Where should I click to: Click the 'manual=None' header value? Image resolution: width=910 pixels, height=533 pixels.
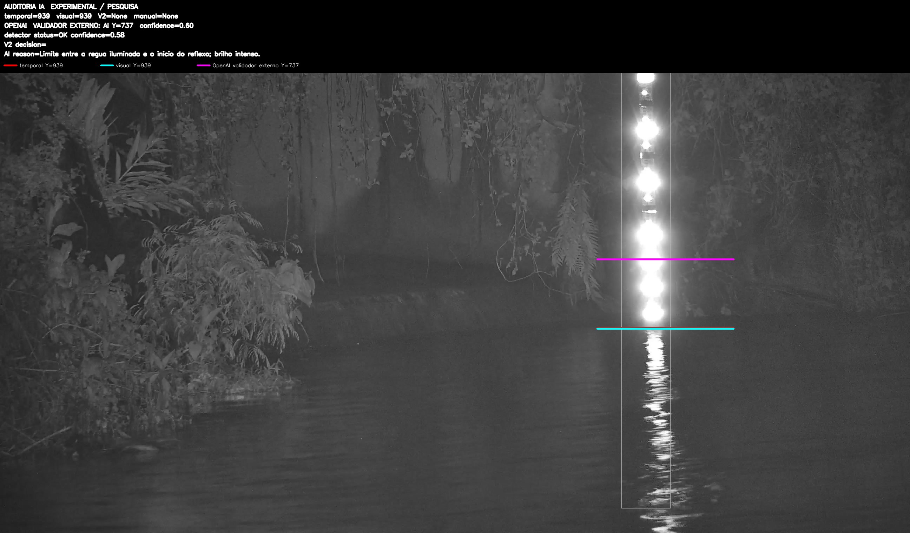[156, 16]
